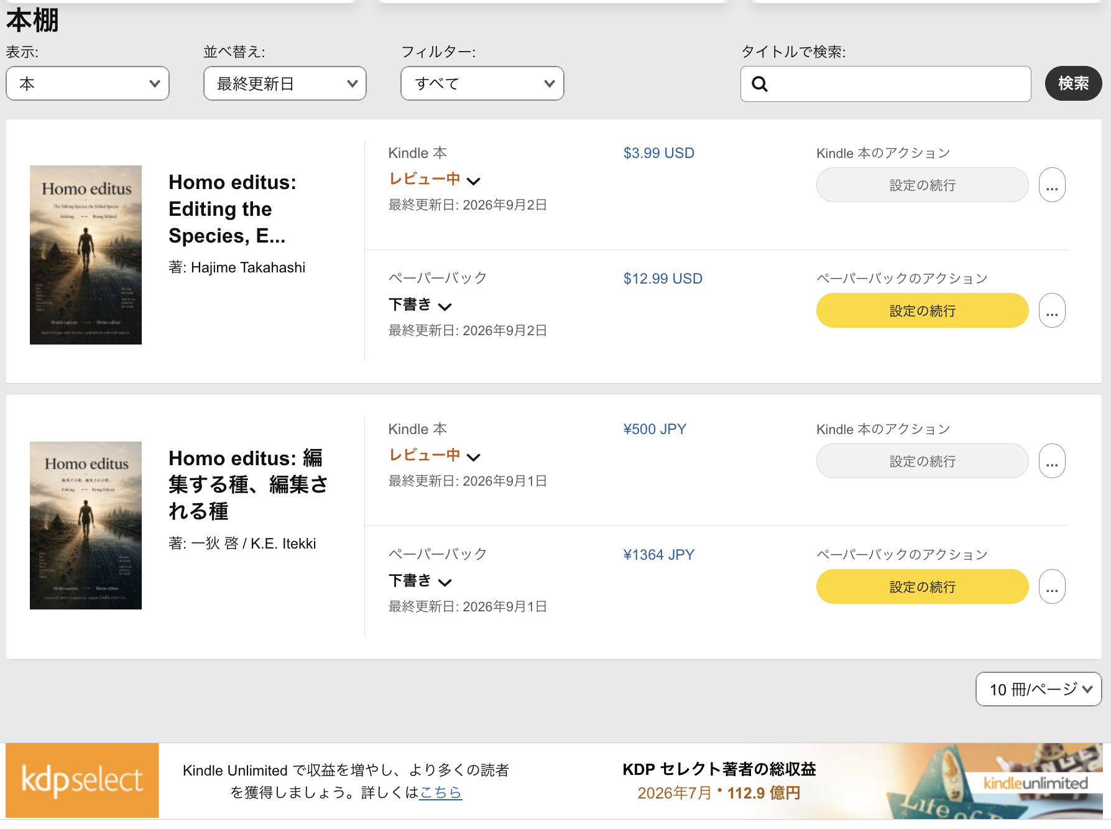This screenshot has height=829, width=1111.
Task: Open more actions for English Kindle edition
Action: [x=1052, y=185]
